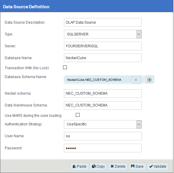Edit the Nectari schema field
This screenshot has height=173, width=174.
click(103, 93)
